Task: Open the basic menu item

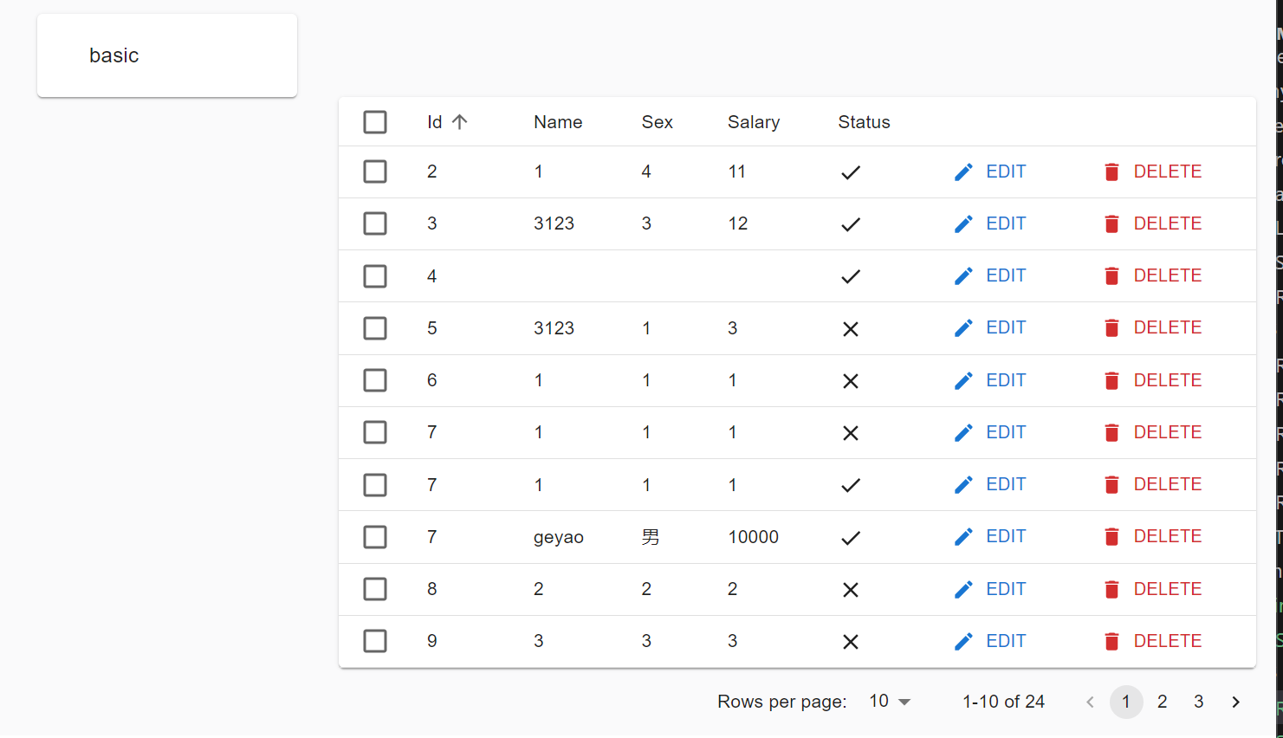Action: pos(167,55)
